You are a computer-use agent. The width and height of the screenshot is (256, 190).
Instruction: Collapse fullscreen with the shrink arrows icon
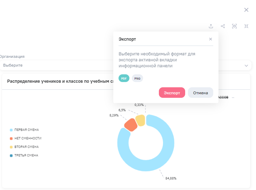coord(247,26)
